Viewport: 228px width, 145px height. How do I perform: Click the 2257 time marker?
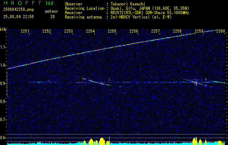156,31
